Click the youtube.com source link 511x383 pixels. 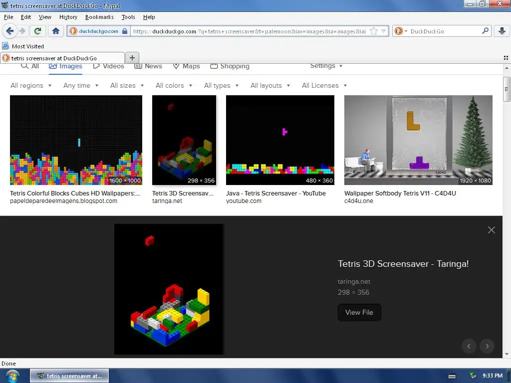(244, 201)
